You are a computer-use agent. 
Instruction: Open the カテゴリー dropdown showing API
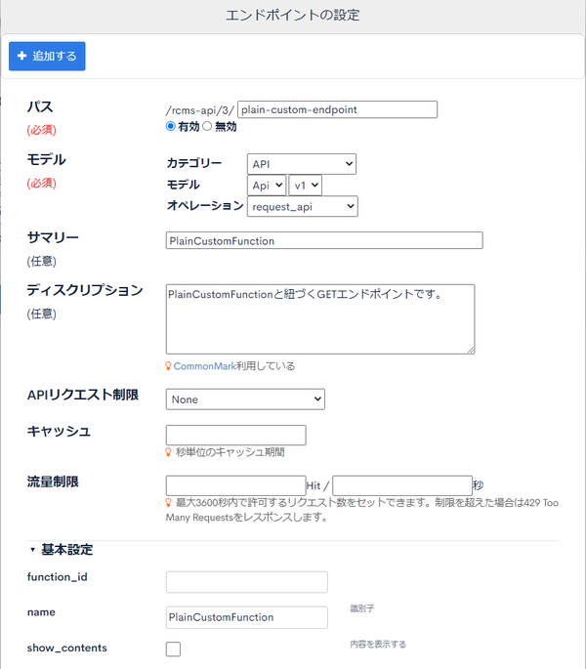point(302,164)
